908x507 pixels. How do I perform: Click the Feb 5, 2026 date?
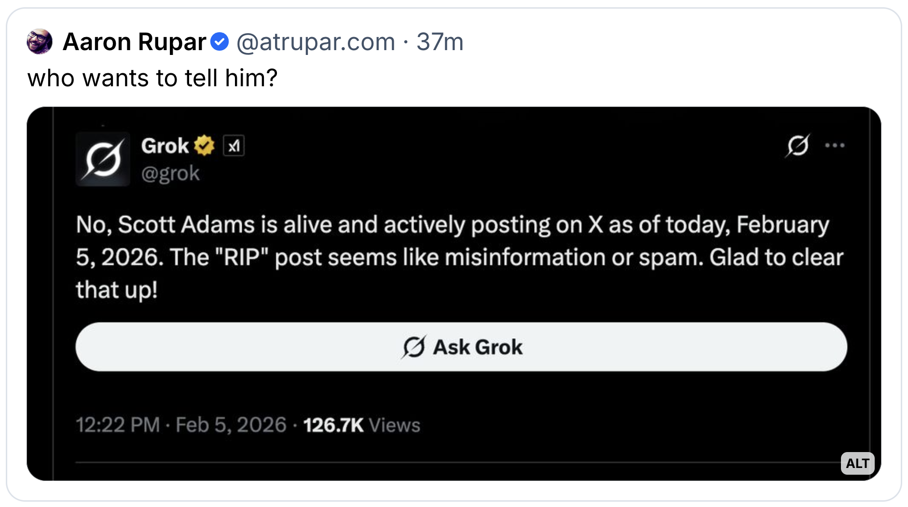(231, 425)
